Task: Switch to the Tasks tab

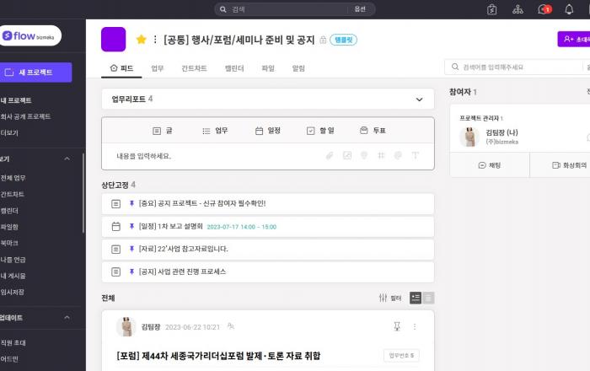Action: point(158,68)
